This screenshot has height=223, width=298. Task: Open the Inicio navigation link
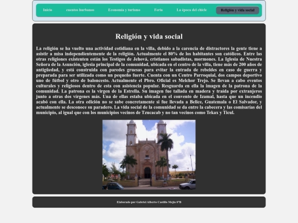[47, 10]
